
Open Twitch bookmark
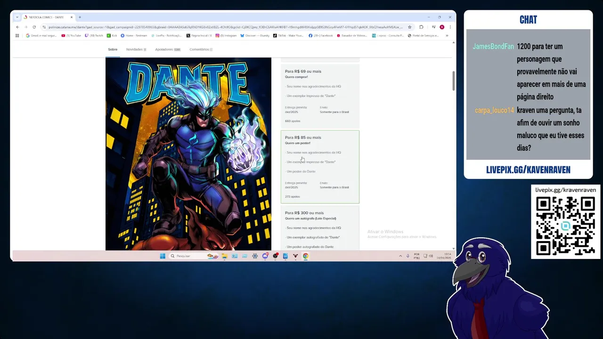pos(94,35)
